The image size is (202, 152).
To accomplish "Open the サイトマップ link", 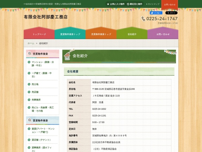I will [154, 4].
